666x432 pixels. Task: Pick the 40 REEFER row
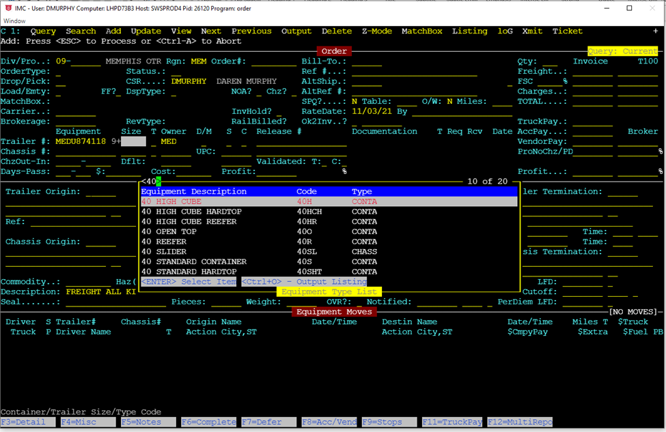[x=329, y=242]
